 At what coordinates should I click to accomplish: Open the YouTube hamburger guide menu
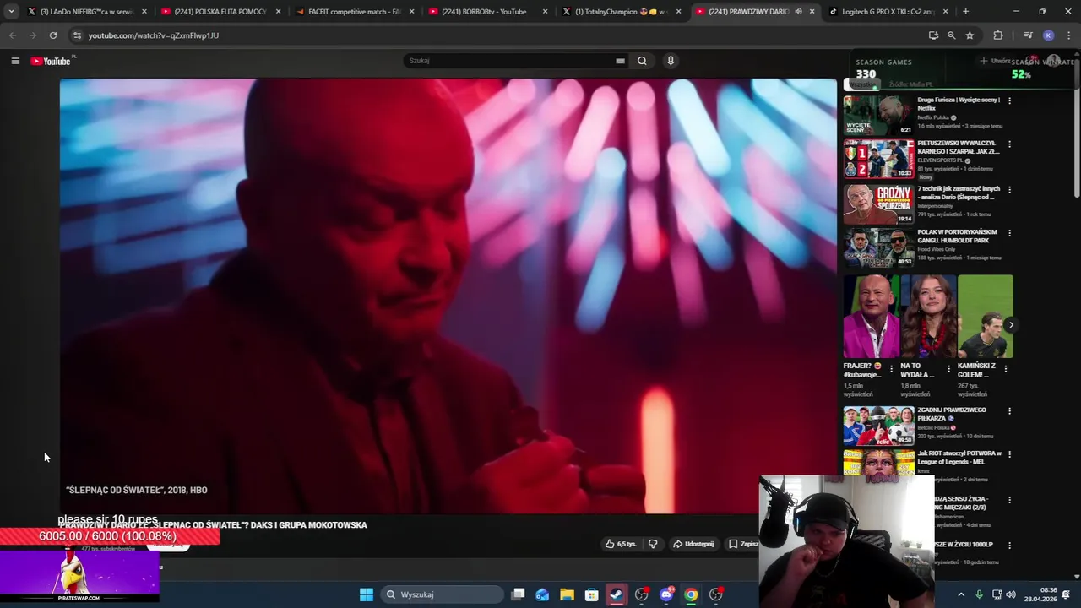point(15,61)
